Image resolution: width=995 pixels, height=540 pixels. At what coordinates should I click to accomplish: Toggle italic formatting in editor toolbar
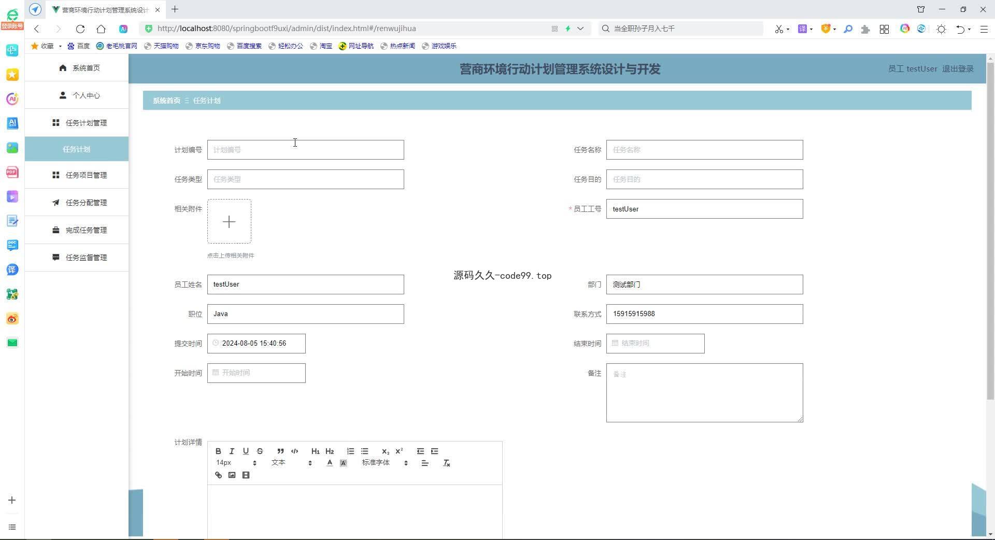(x=232, y=451)
